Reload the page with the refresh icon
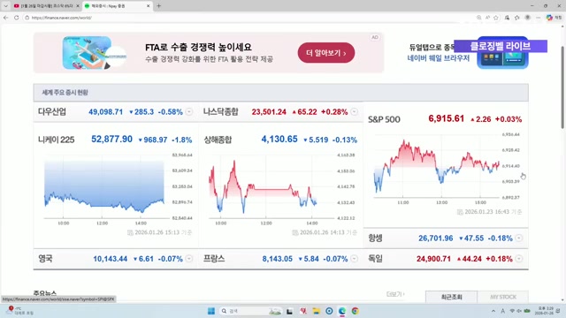 16,18
